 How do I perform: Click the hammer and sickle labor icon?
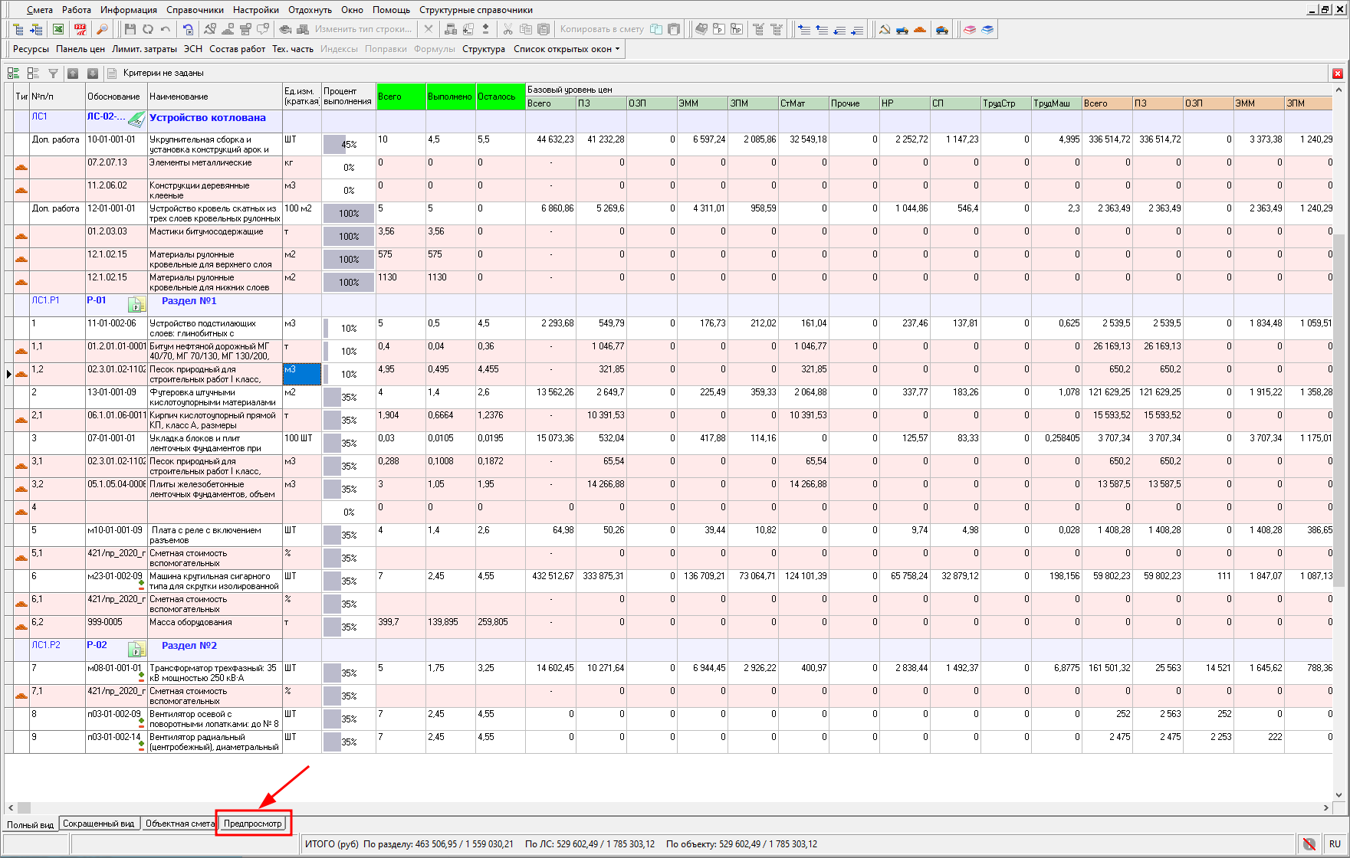884,29
